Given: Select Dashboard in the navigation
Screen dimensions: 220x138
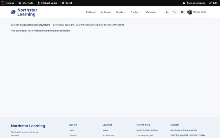Looking at the screenshot, I should click(x=91, y=12).
